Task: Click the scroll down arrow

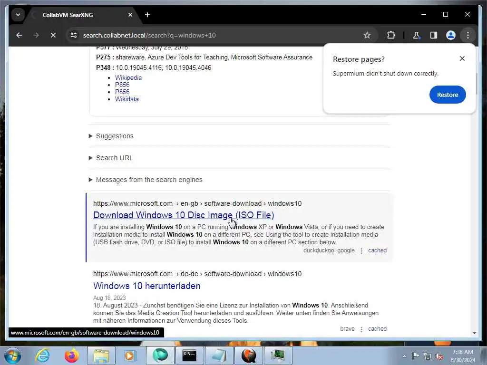Action: 474,333
